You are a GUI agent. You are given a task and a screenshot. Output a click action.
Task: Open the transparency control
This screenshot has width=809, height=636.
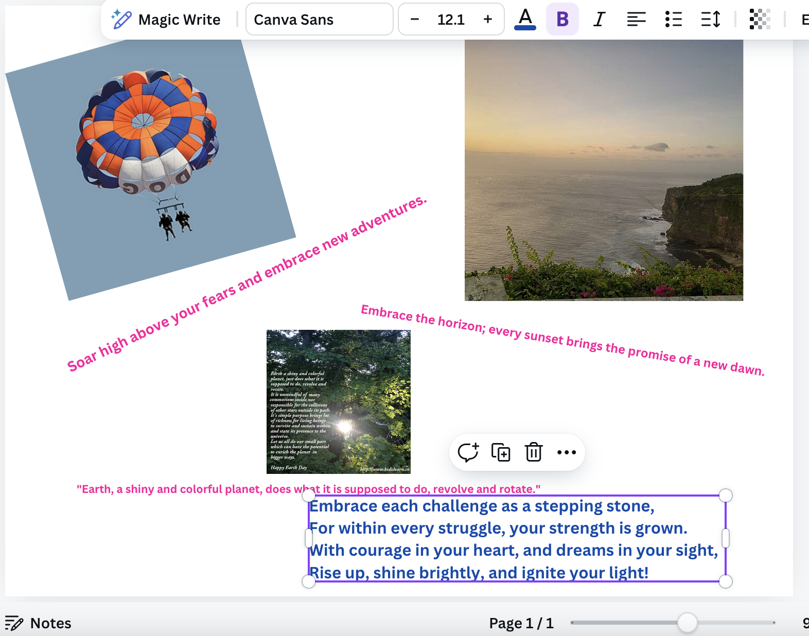(x=760, y=20)
